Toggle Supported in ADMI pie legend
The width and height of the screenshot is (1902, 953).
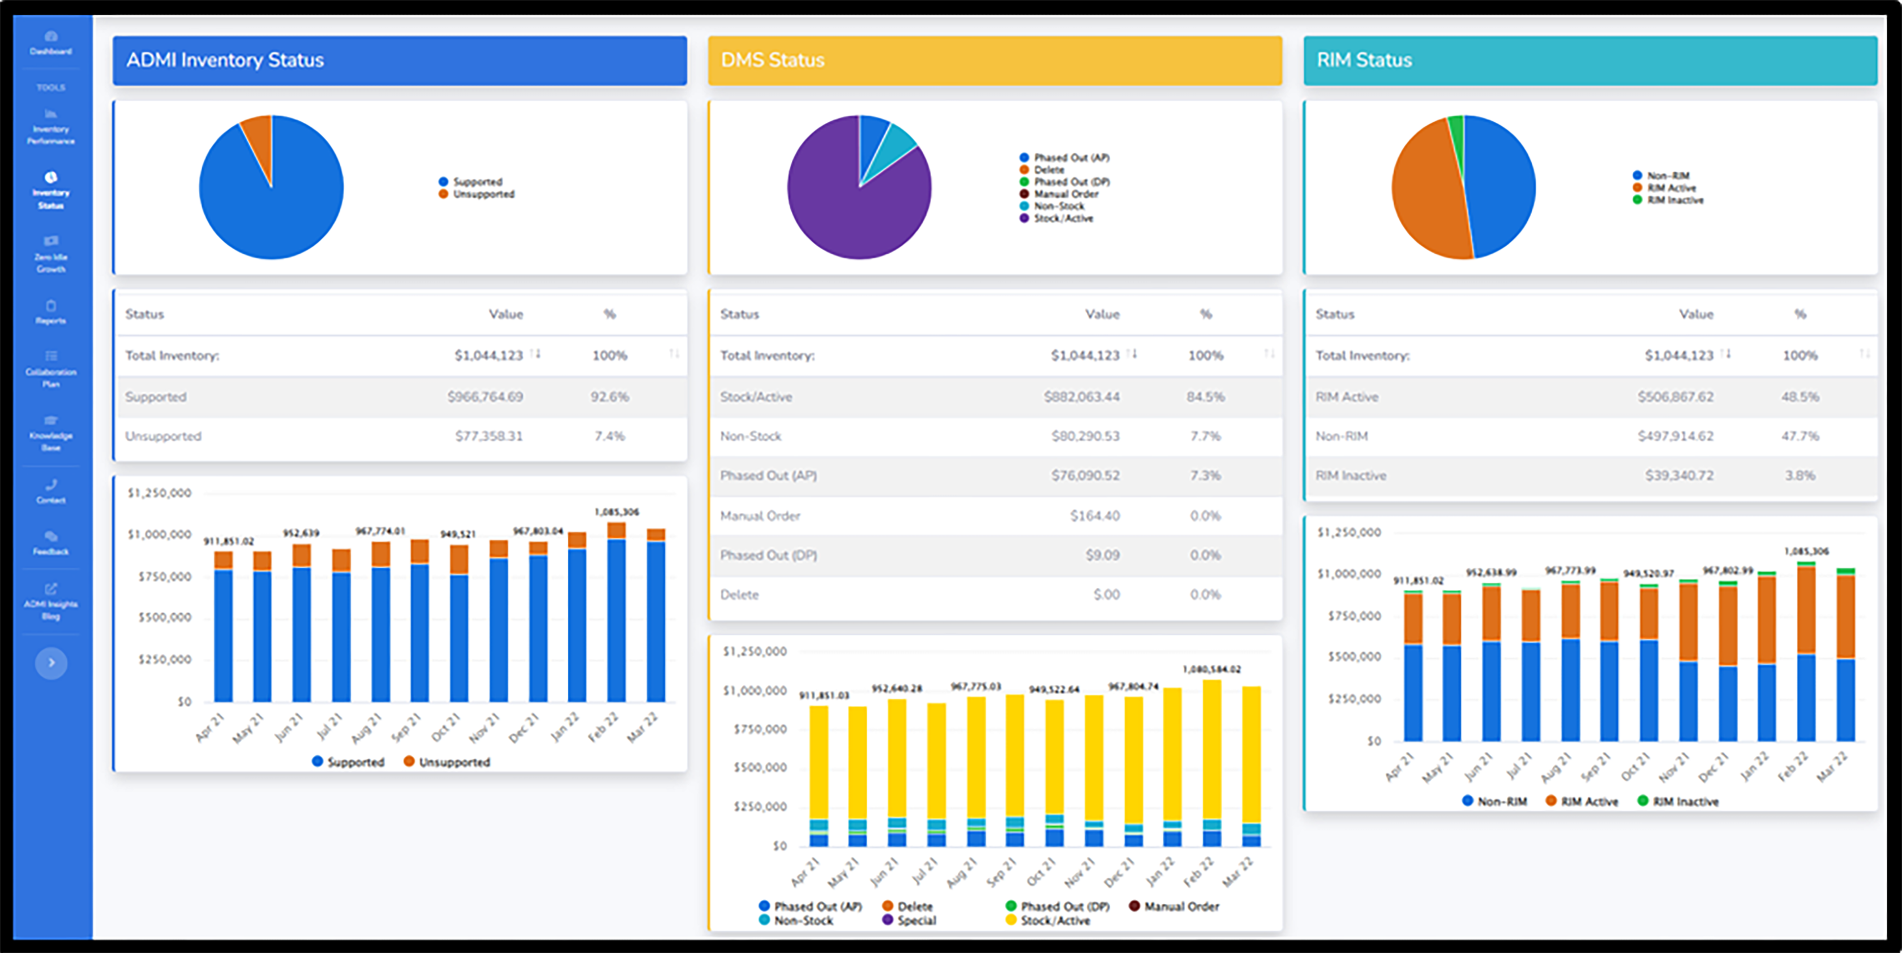(x=470, y=182)
